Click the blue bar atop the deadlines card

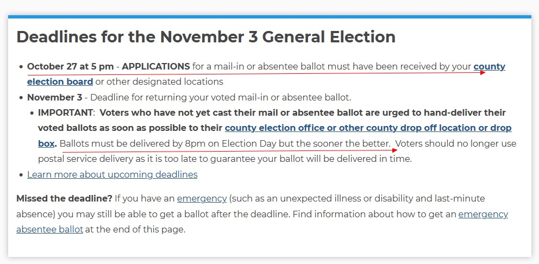point(269,16)
